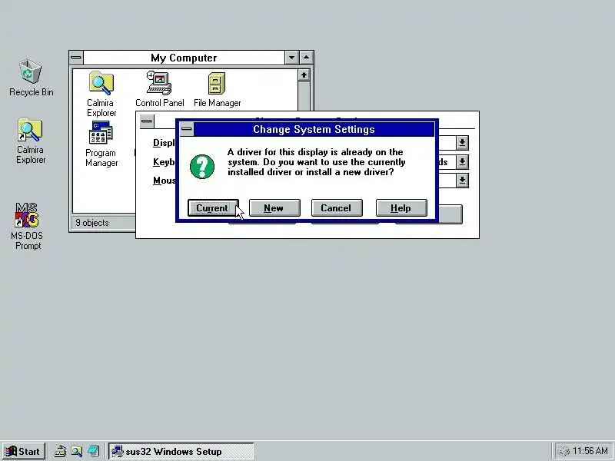
Task: Click the magnifier explorer icon in taskbar
Action: (76, 451)
